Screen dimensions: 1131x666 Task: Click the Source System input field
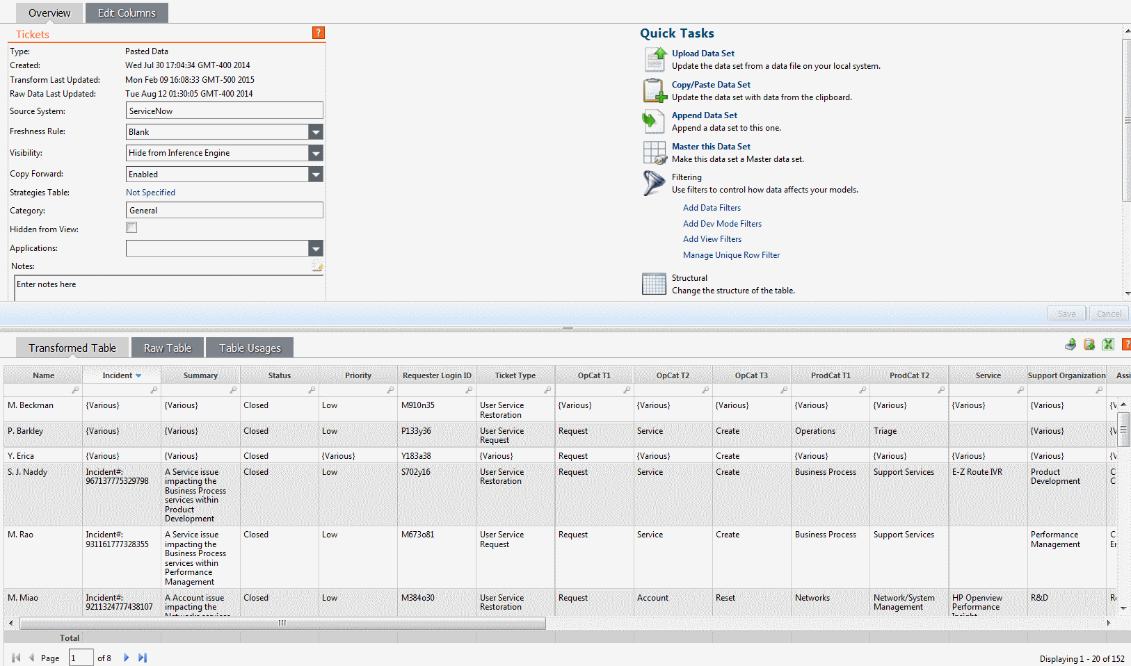click(x=225, y=111)
